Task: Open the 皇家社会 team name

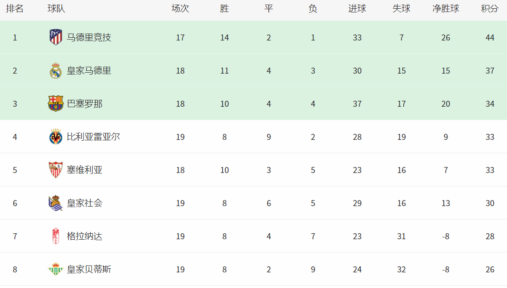Action: (x=84, y=203)
